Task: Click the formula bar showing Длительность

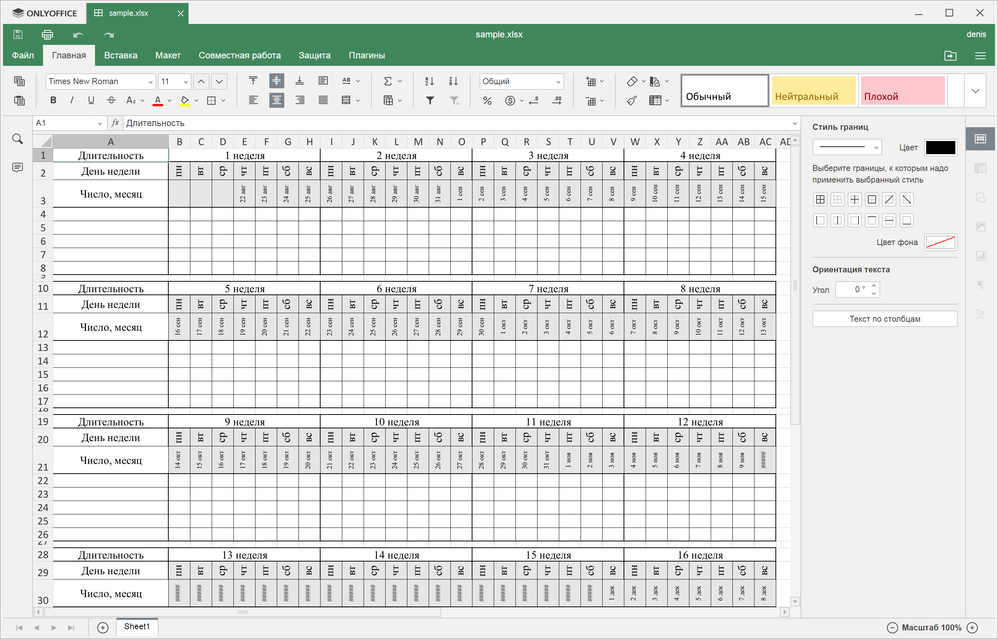Action: tap(456, 123)
